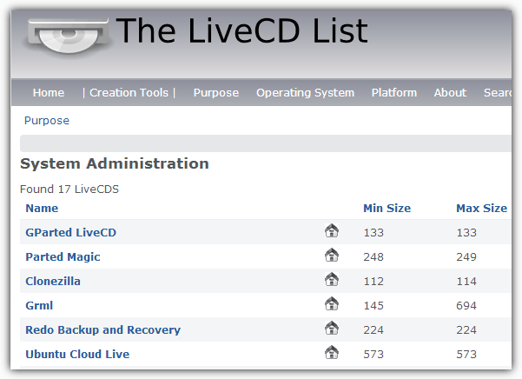This screenshot has width=522, height=379.
Task: Select Clonezilla min size 112
Action: (x=373, y=281)
